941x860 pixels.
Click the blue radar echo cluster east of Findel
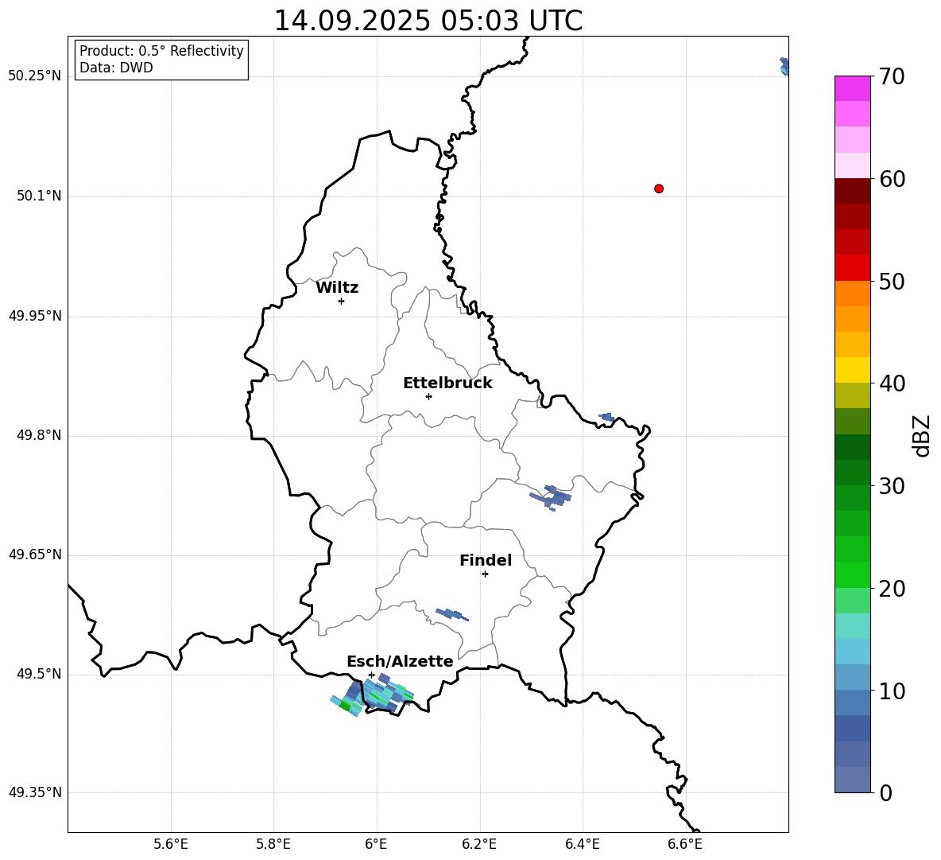point(551,497)
